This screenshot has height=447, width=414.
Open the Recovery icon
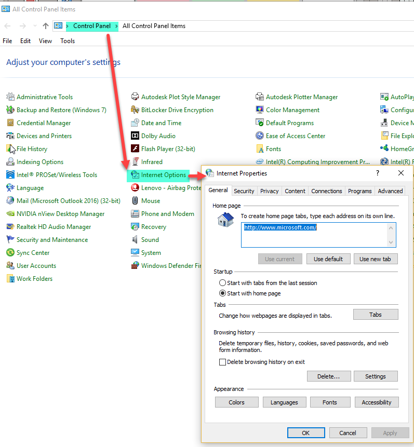(135, 227)
